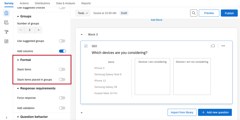Viewport: 240px width, 120px height.
Task: Open survey options icon in sidebar
Action: click(6, 42)
